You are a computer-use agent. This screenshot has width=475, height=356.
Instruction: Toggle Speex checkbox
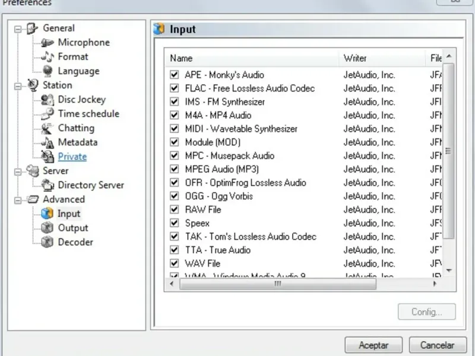tap(174, 223)
